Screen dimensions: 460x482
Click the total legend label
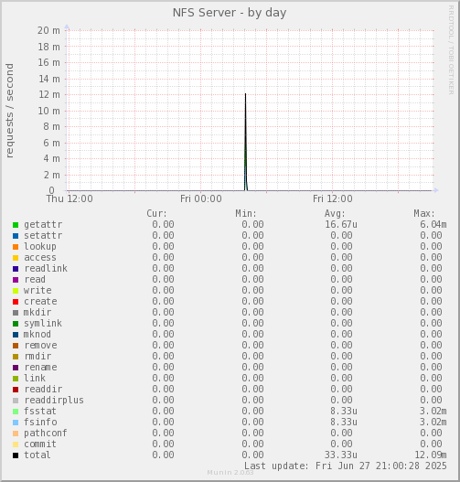(x=37, y=455)
